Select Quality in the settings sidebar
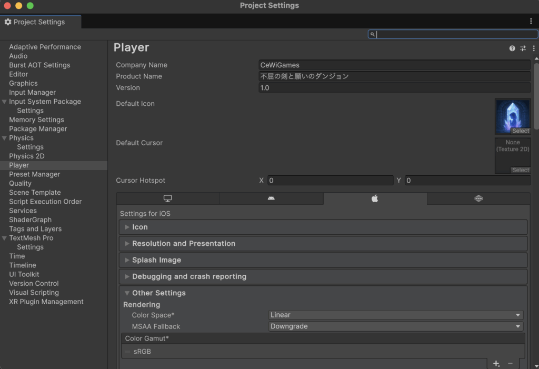 tap(21, 183)
